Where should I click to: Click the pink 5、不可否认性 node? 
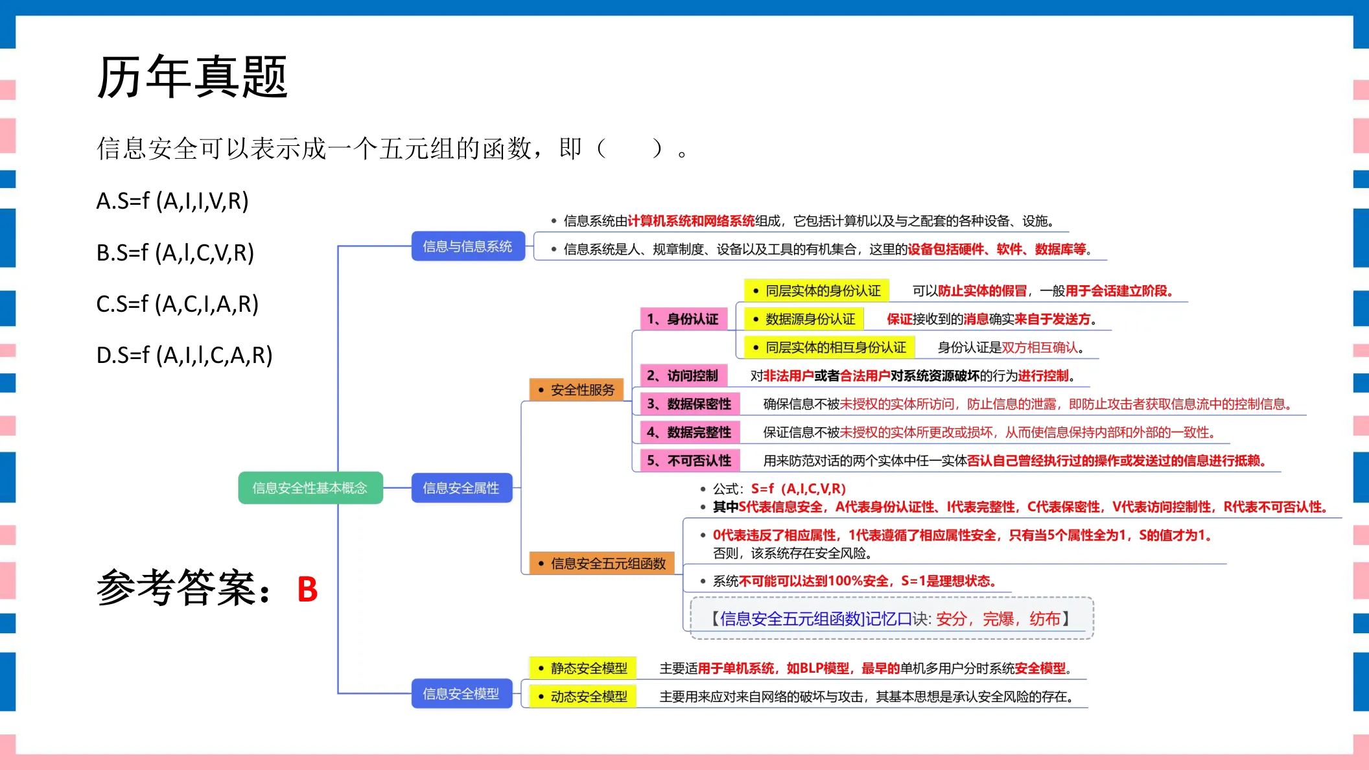[x=690, y=461]
